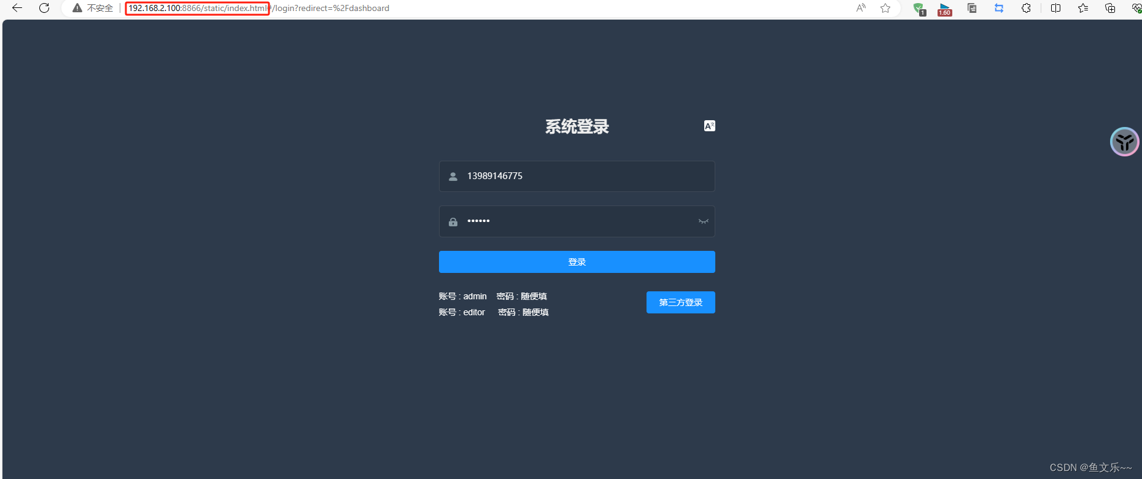Click the 第三方登录 button
Screen dimensions: 1142x479
click(x=681, y=302)
